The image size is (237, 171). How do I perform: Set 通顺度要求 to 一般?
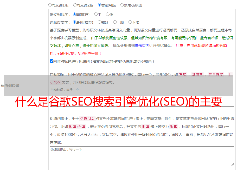(x=115, y=22)
